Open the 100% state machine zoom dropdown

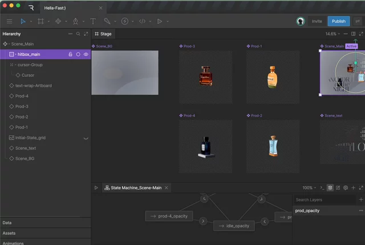[309, 188]
